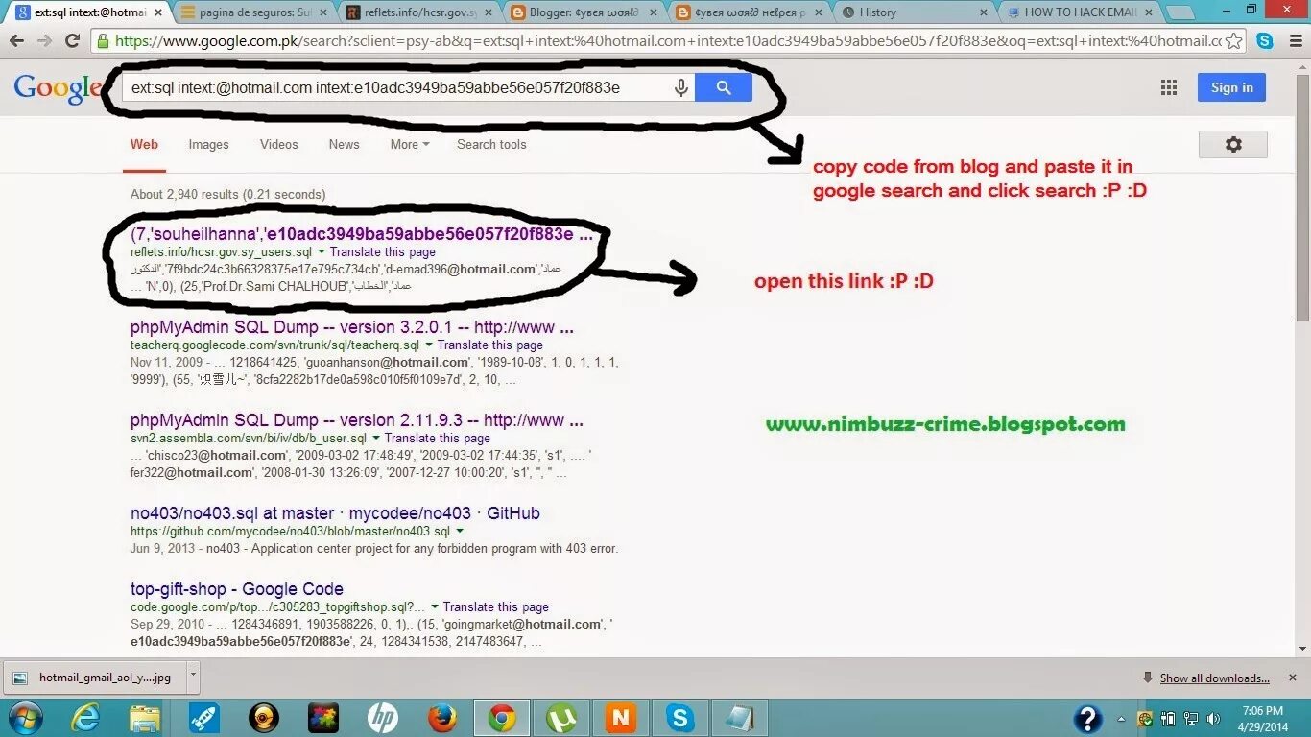Open dropdown arrow beside reflets.info result URL
This screenshot has width=1311, height=737.
click(x=322, y=252)
